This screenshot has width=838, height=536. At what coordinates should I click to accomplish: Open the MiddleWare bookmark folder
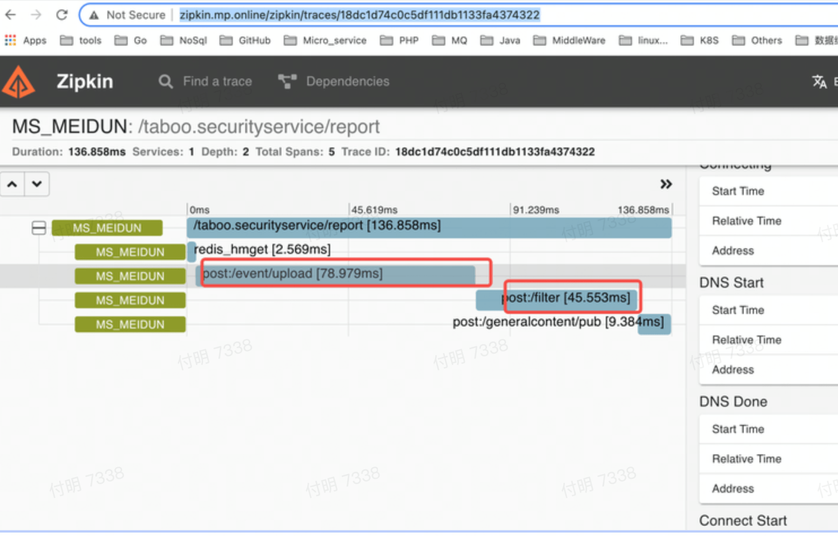pyautogui.click(x=569, y=40)
